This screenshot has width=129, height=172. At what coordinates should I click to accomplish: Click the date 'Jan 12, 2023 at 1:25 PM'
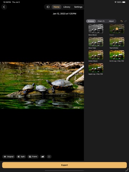click(x=64, y=14)
